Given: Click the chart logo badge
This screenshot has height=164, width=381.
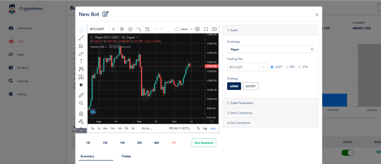Looking at the screenshot, I should [x=93, y=112].
